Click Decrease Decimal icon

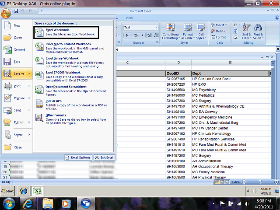(156, 35)
